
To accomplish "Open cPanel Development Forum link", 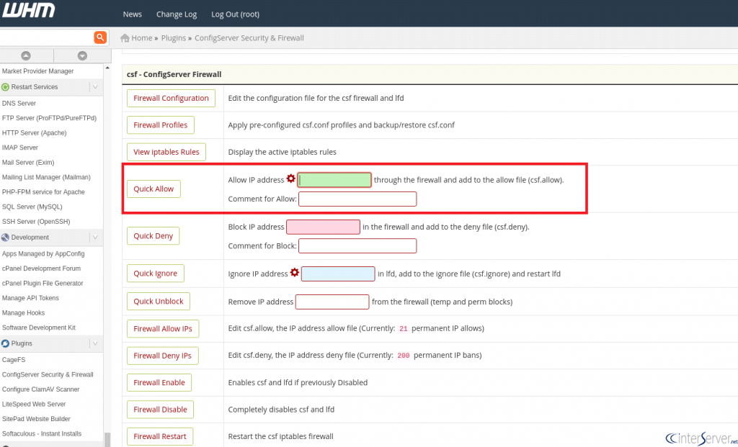I will click(x=41, y=269).
